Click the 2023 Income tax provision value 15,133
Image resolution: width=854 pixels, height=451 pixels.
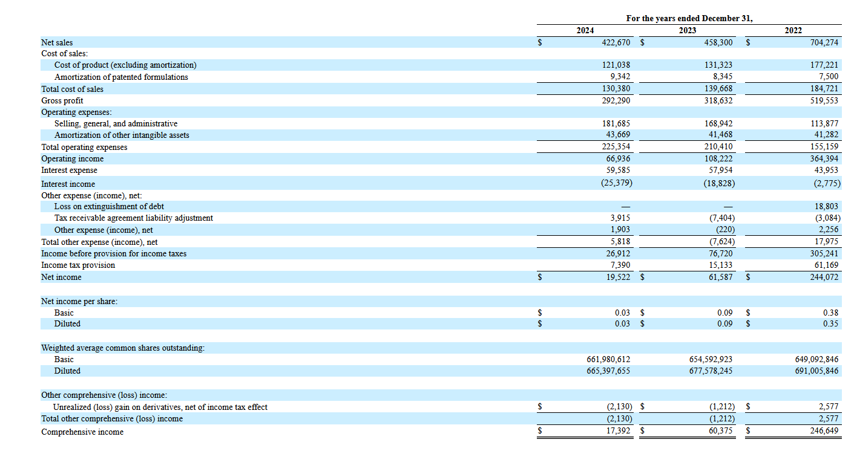pyautogui.click(x=720, y=265)
